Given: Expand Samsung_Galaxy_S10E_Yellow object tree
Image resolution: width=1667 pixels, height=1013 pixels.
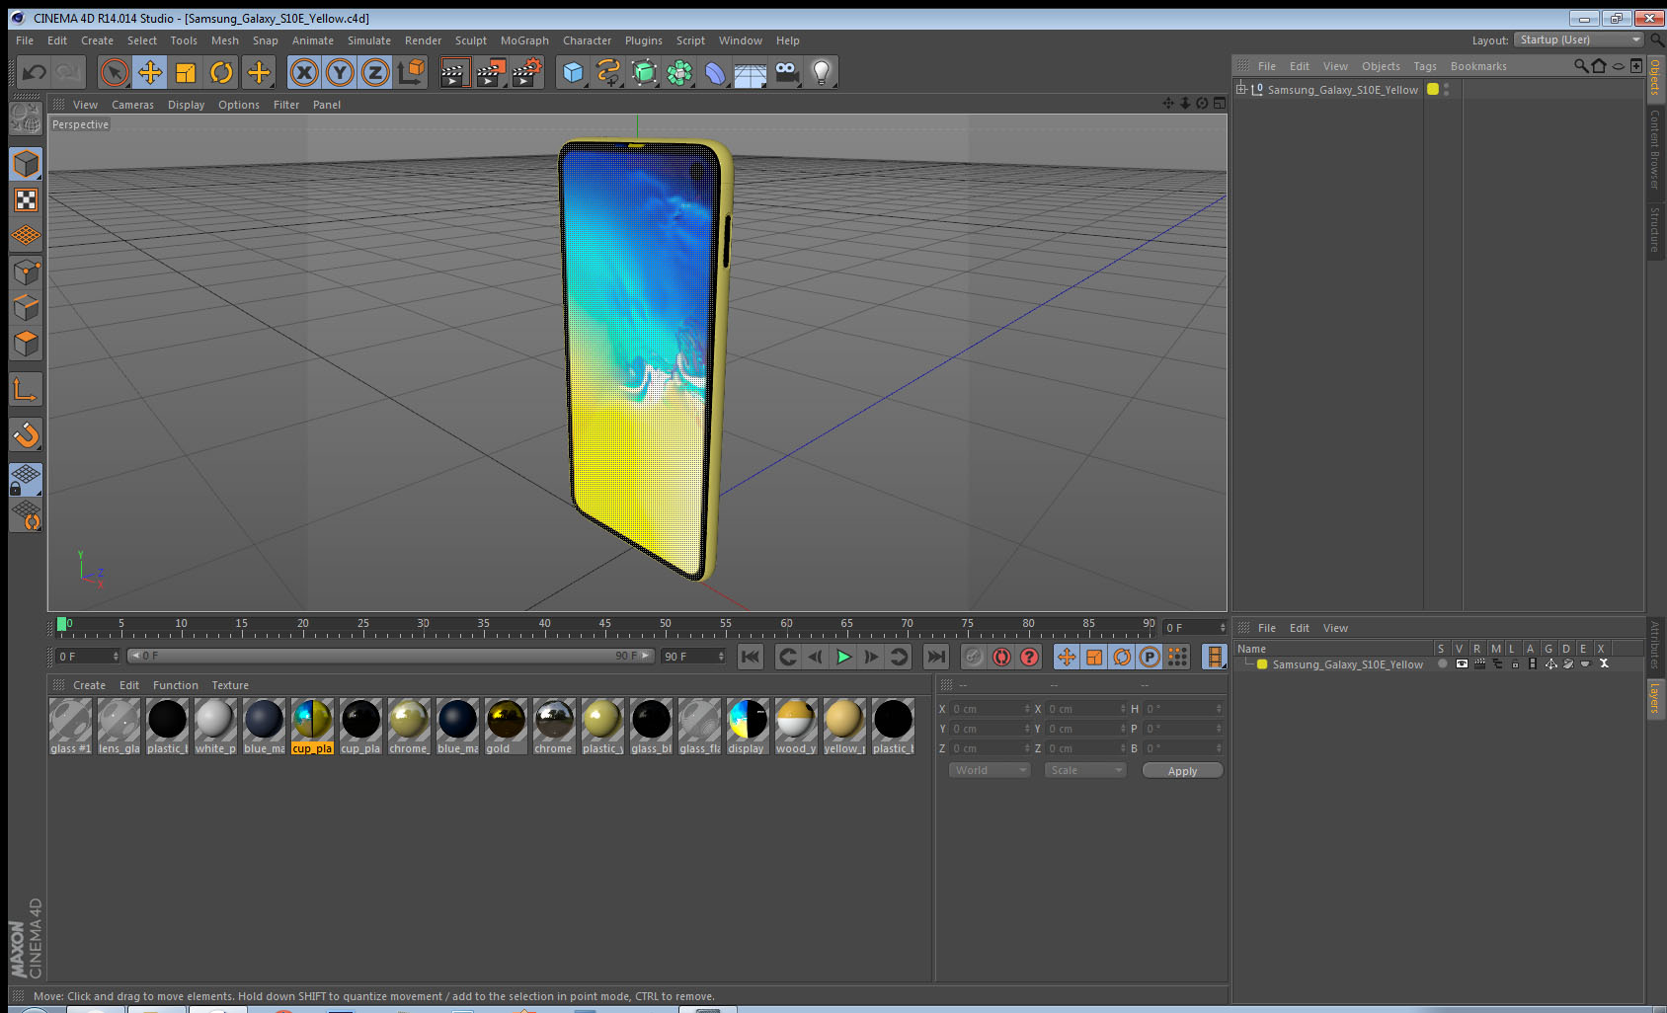Looking at the screenshot, I should point(1241,89).
